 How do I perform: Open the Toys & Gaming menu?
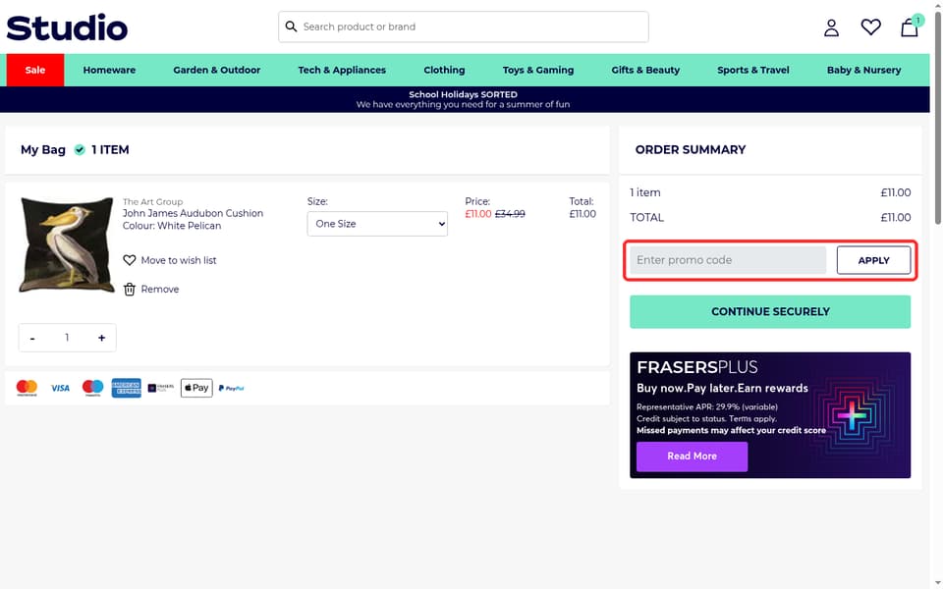pyautogui.click(x=537, y=70)
